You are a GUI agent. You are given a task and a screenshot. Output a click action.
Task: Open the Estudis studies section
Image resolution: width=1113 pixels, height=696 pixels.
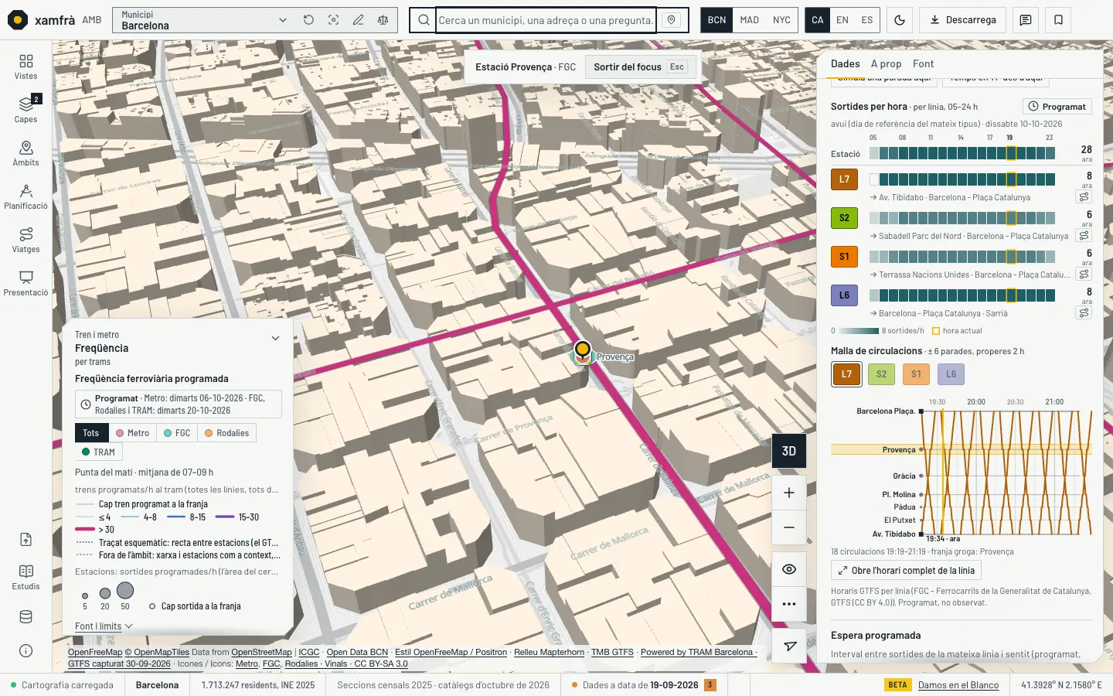26,577
